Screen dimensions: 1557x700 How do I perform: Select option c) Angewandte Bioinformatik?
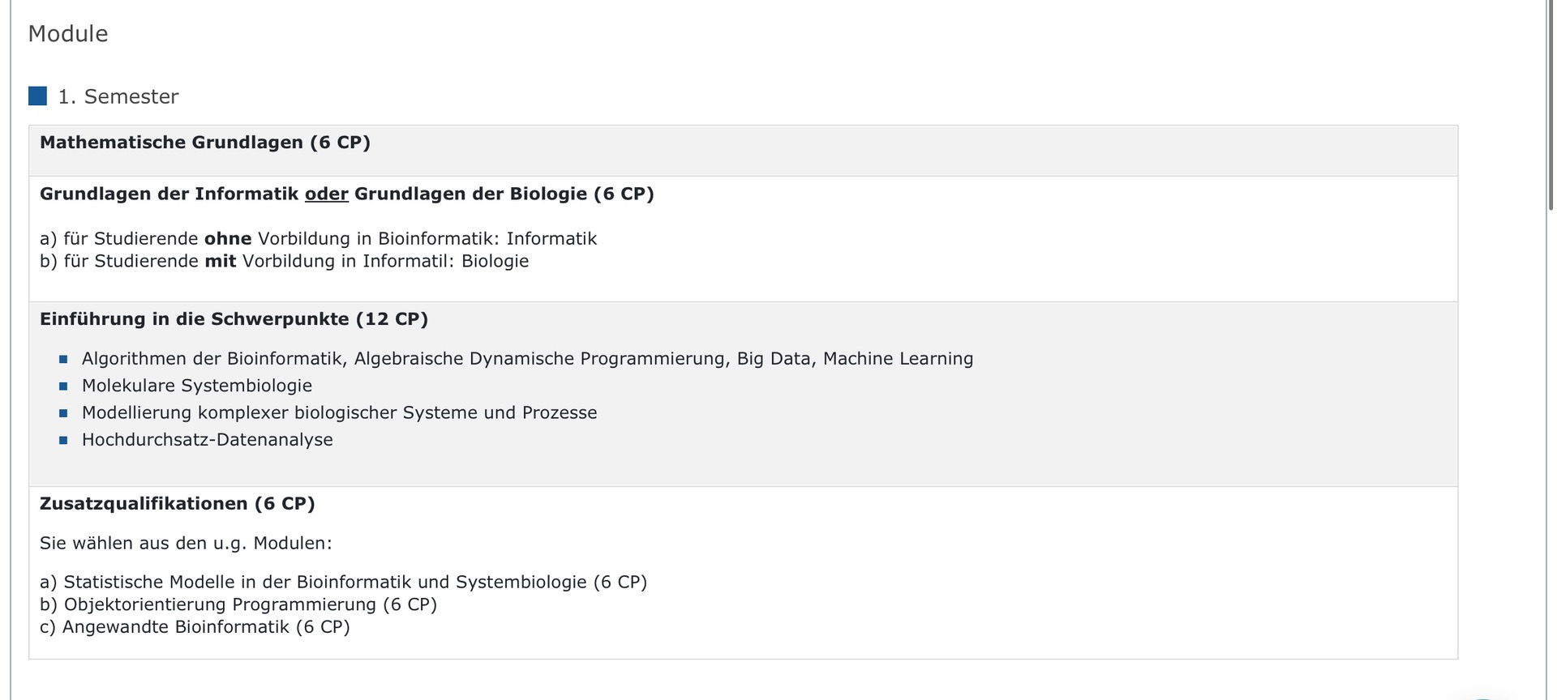pos(195,627)
